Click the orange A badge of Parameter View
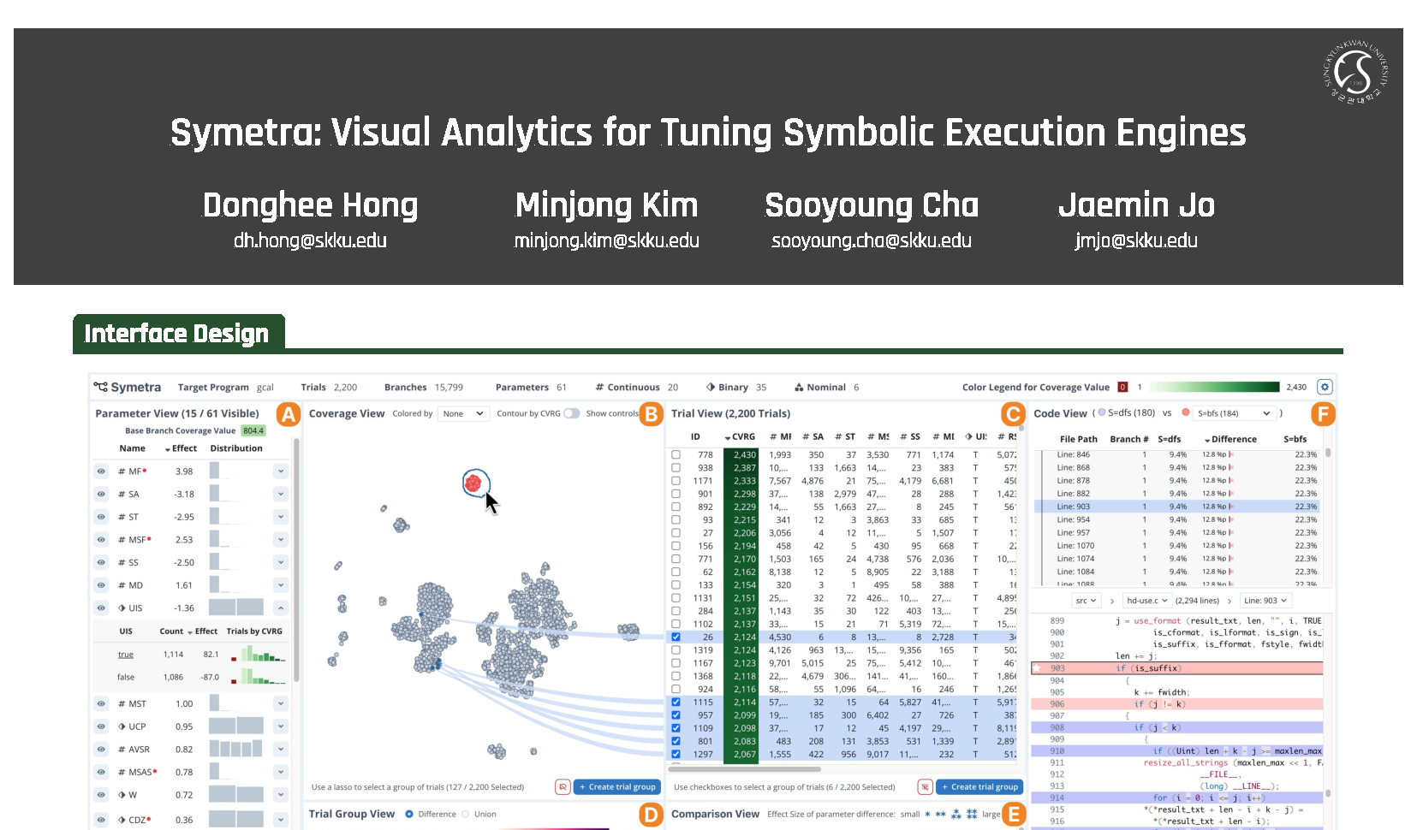This screenshot has height=830, width=1417. click(289, 415)
